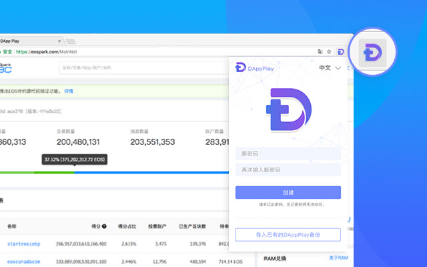Screen dimensions: 427x267
Task: Click the 已生产区块数 column header
Action: pyautogui.click(x=192, y=226)
